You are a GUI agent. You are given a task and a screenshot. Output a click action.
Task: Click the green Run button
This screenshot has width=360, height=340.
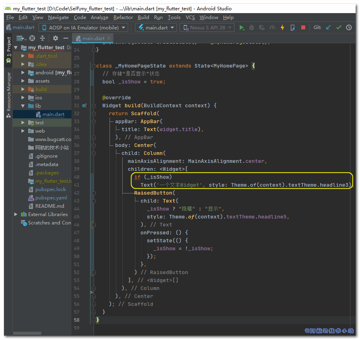(241, 27)
